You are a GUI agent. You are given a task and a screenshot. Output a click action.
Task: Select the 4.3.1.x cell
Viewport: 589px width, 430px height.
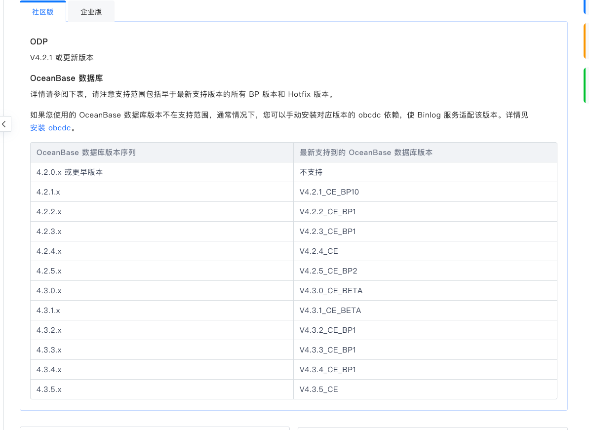(x=162, y=311)
